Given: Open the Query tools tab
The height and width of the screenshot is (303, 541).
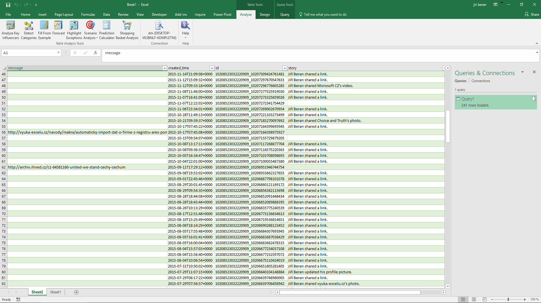Looking at the screenshot, I should (285, 14).
